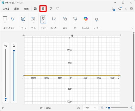
Task: Click the brush opacity slider handle
Action: 14,51
